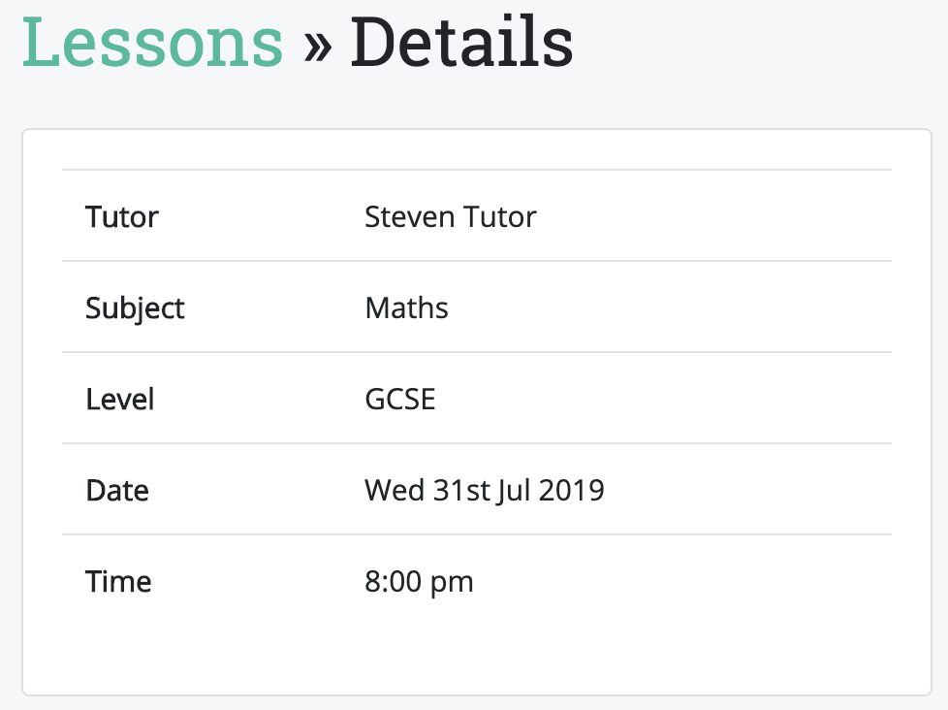Screen dimensions: 948x710
Task: Click the Details heading text
Action: click(461, 43)
